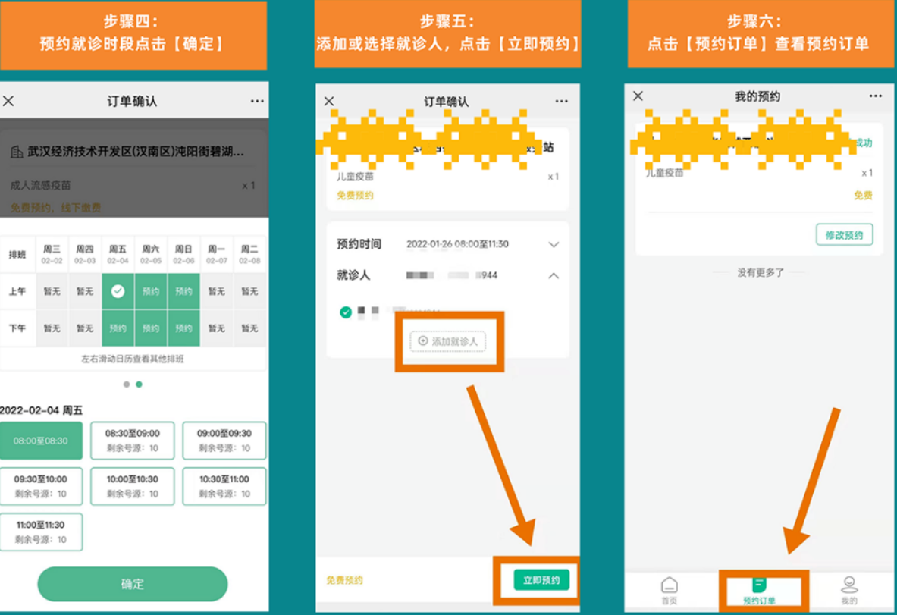Collapse the 就诊人 section chevron
Image resolution: width=897 pixels, height=615 pixels.
click(x=554, y=276)
